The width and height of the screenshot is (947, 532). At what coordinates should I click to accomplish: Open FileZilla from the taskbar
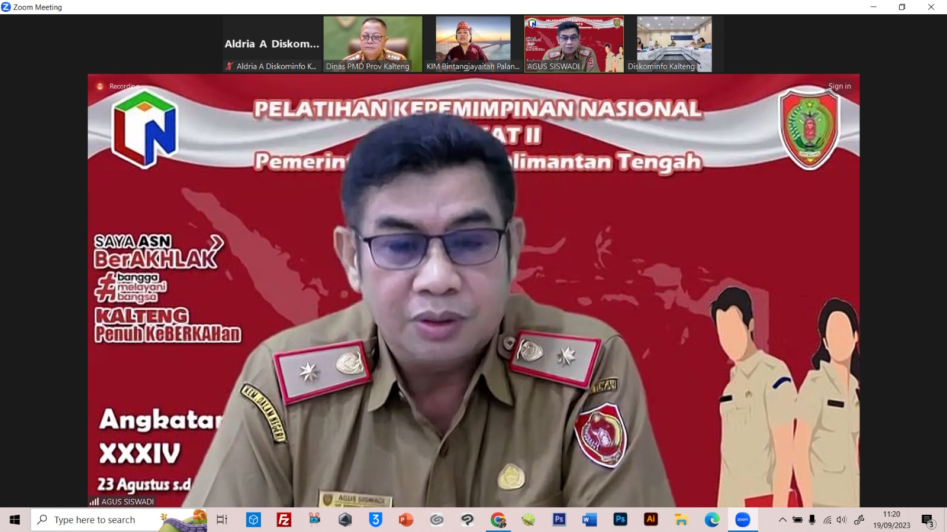coord(284,520)
